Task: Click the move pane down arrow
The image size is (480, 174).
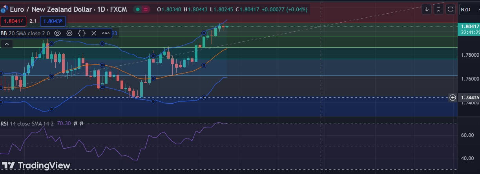Action: point(427,9)
